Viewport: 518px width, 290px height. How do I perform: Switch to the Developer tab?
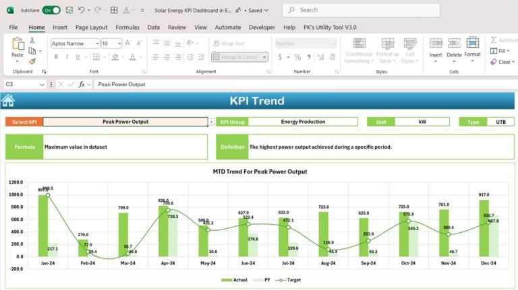262,28
